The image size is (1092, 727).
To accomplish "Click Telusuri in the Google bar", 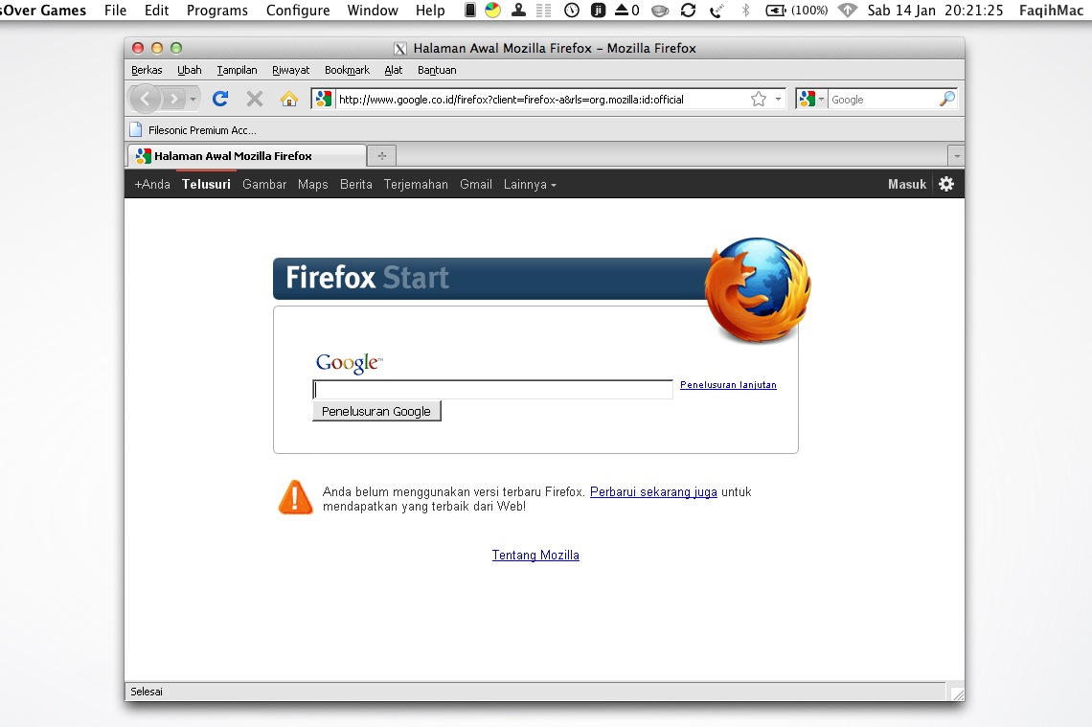I will click(x=206, y=185).
